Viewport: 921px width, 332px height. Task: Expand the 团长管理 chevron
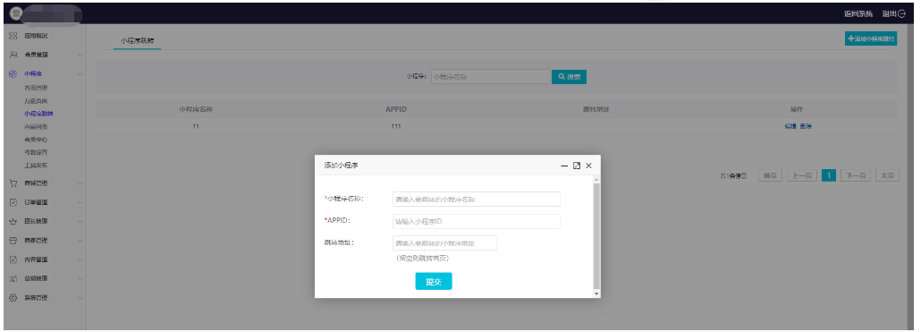click(x=80, y=222)
